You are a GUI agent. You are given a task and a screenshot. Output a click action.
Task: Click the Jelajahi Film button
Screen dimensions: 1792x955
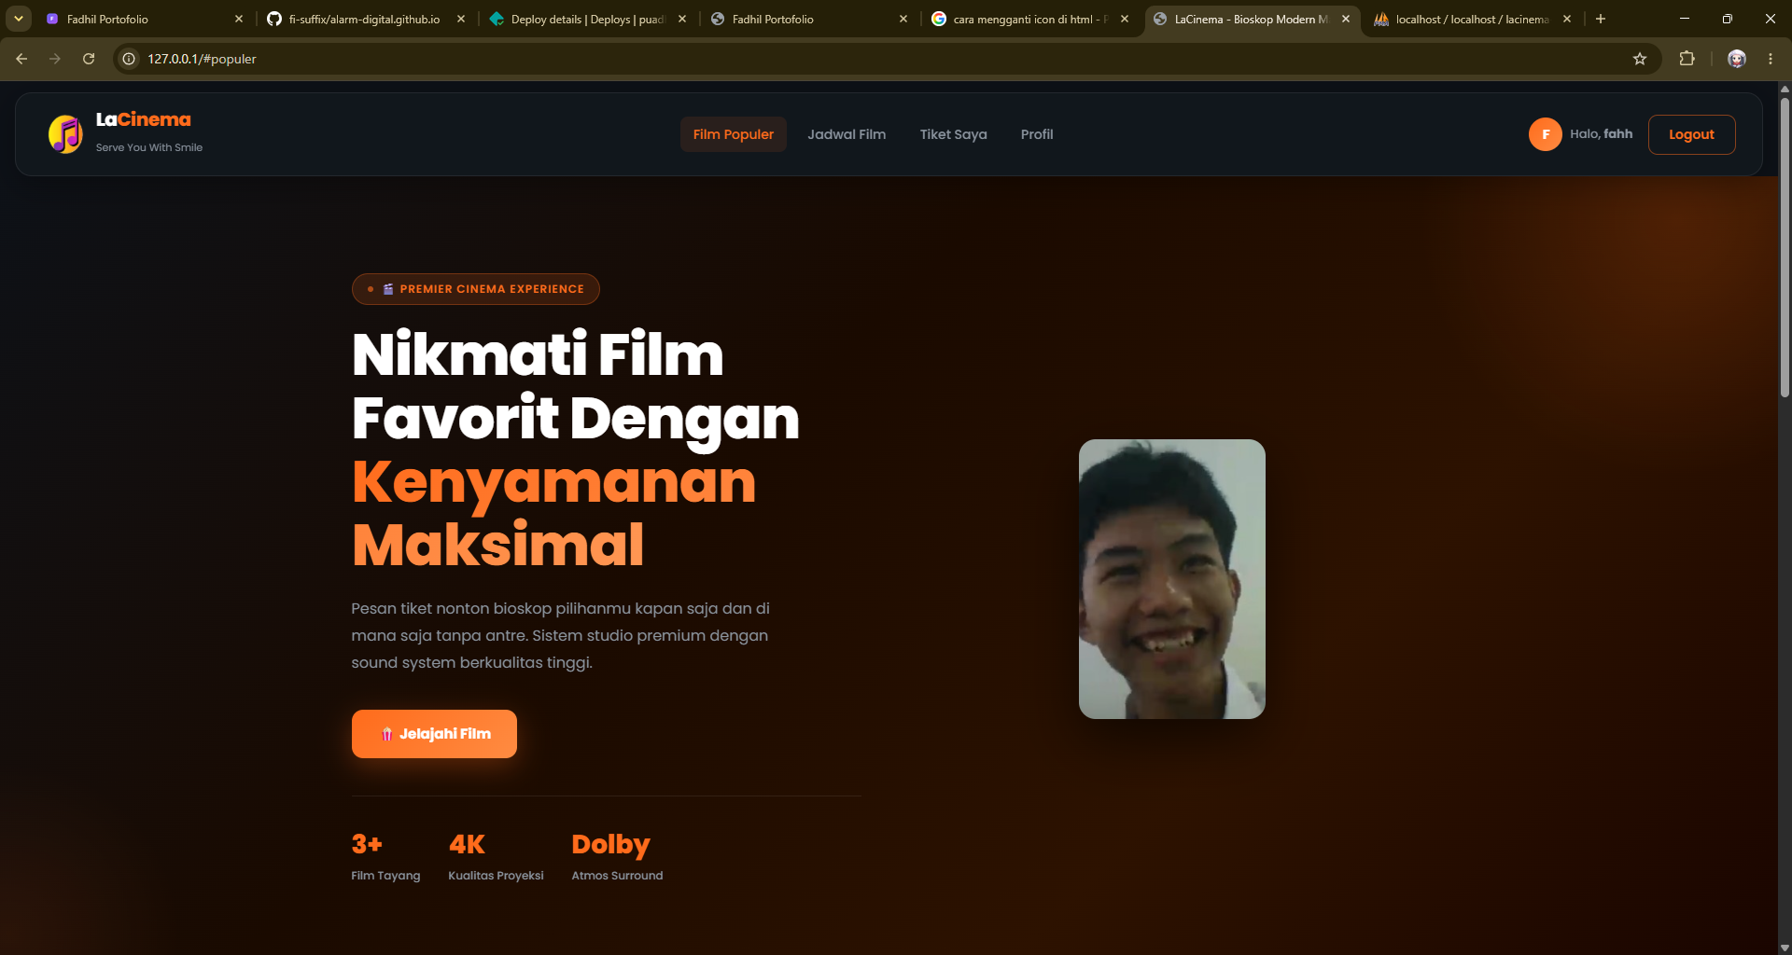[434, 734]
